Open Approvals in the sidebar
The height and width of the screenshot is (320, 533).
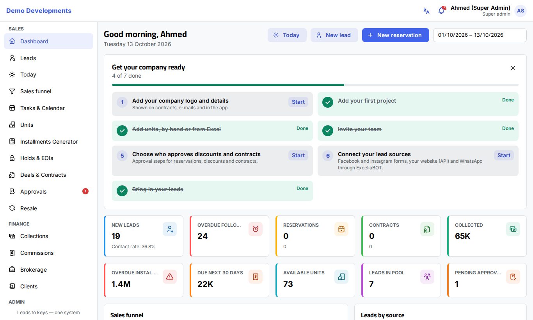48,192
